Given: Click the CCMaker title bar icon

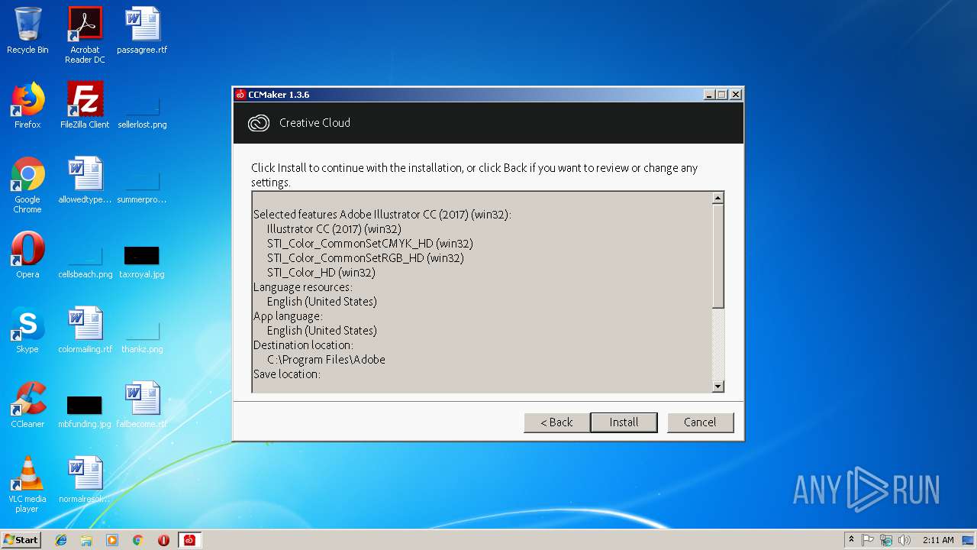Looking at the screenshot, I should [240, 95].
